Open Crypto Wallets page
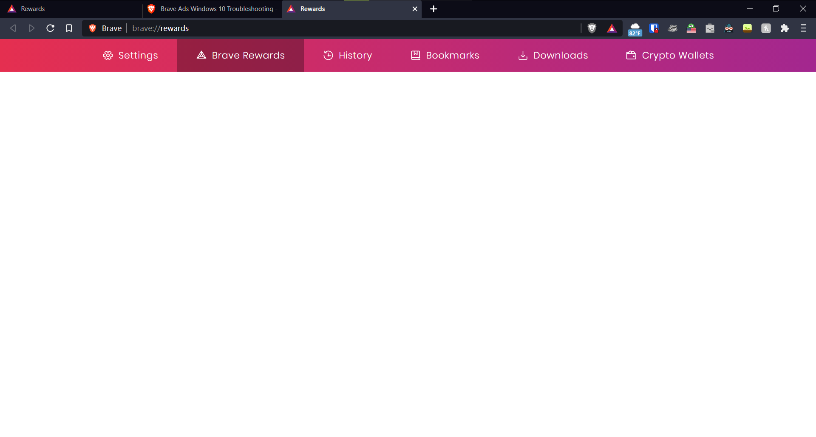 670,55
